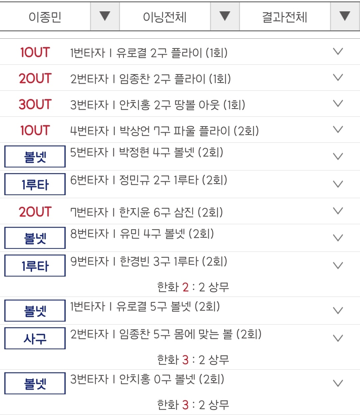Expand 임종찬 몸에 맞는 볼 row
Screen dimensions: 360x417
point(338,338)
